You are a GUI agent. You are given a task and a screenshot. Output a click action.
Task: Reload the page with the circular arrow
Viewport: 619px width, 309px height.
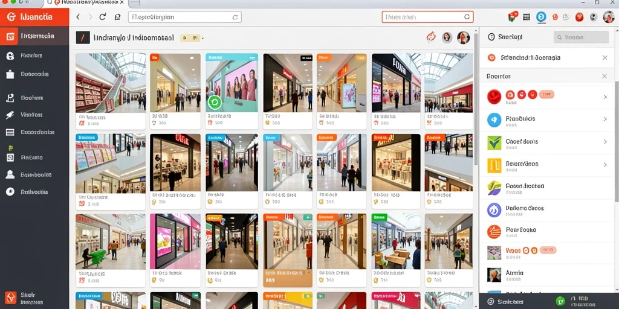pyautogui.click(x=103, y=17)
